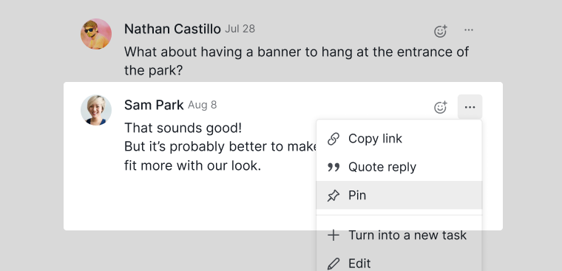
Task: Pin Sam Park's comment
Action: 399,195
